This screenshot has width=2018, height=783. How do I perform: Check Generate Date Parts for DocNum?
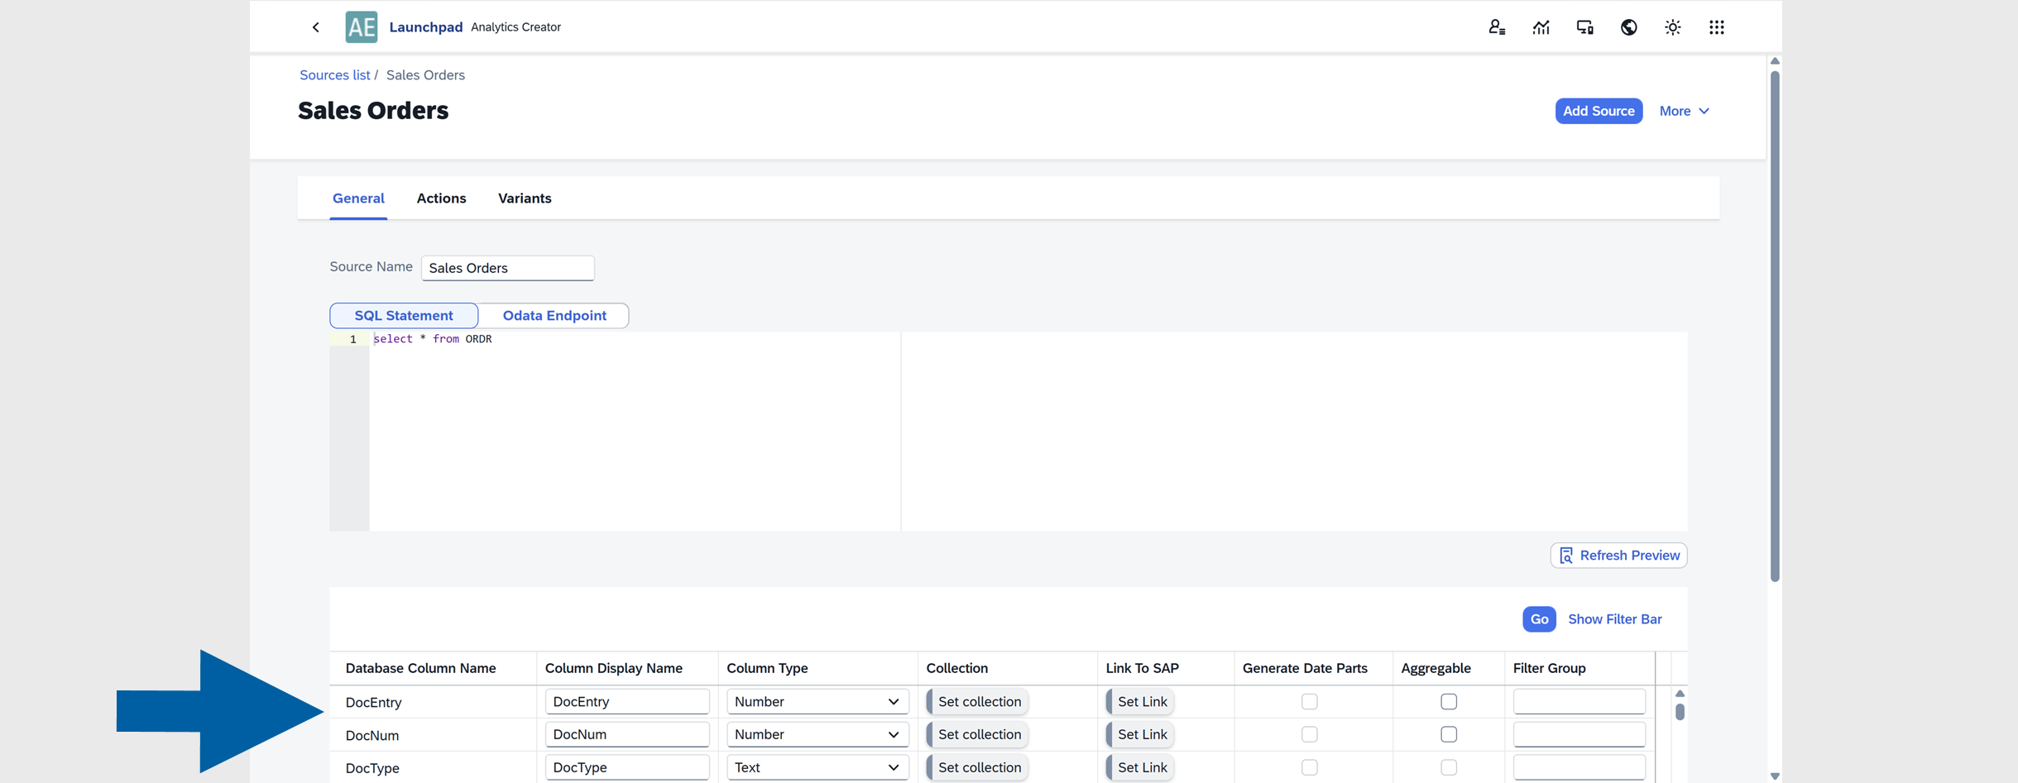pos(1308,734)
